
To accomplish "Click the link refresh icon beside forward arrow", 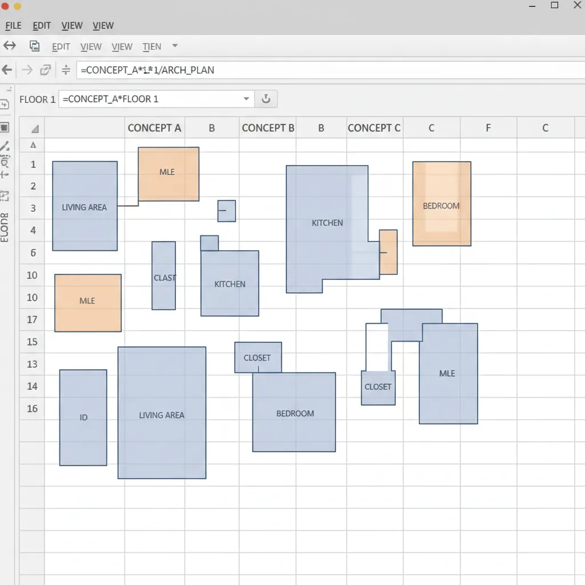I will coord(46,70).
